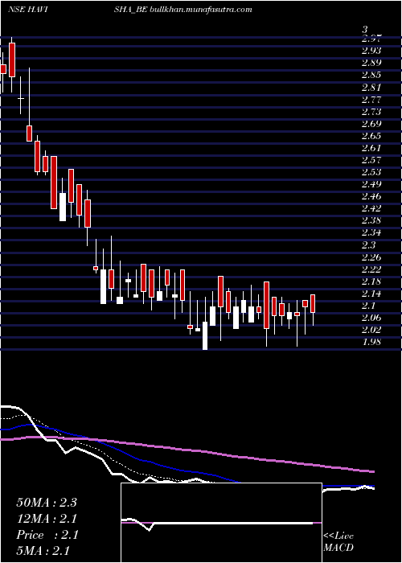This screenshot has width=402, height=563.
Task: Select the 2.3 price axis label
Action: (x=369, y=245)
